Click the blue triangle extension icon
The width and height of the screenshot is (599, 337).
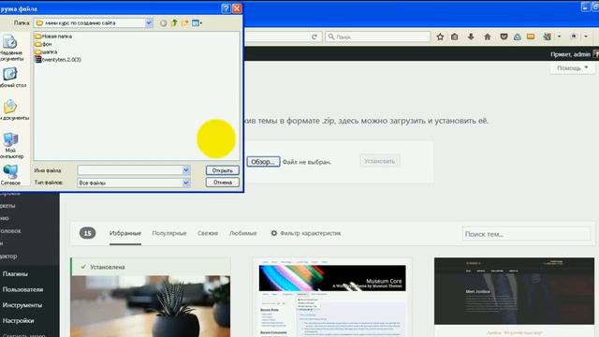(518, 37)
